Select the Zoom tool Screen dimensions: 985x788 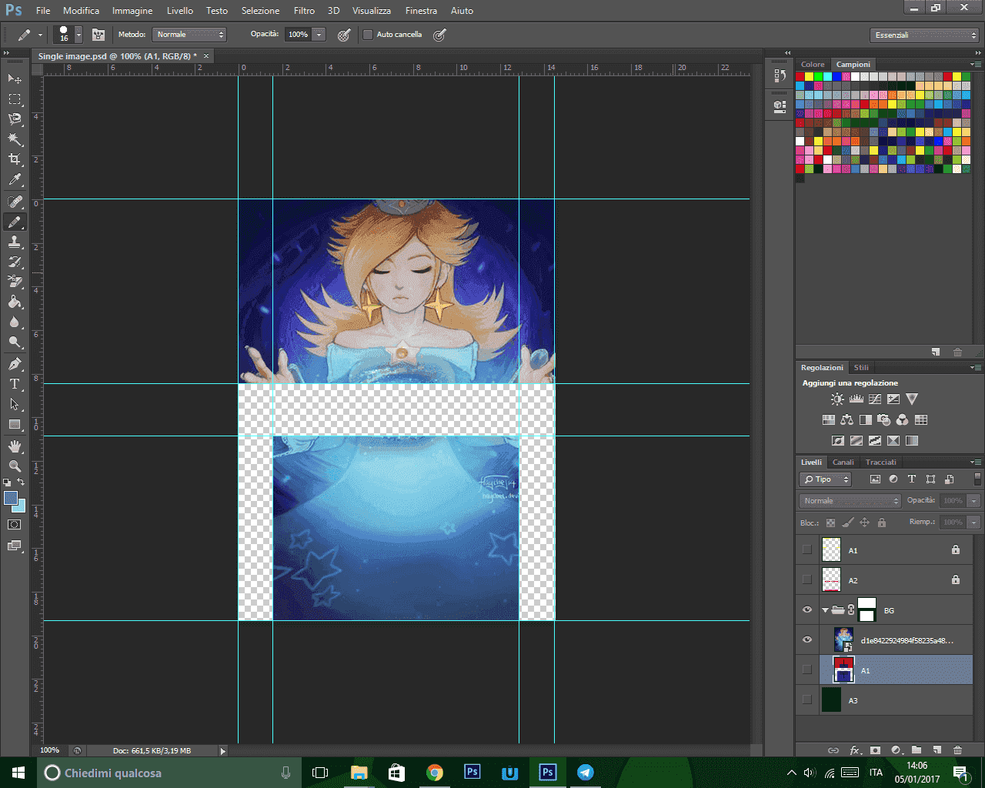[x=15, y=466]
